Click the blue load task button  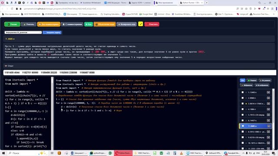coord(52,32)
